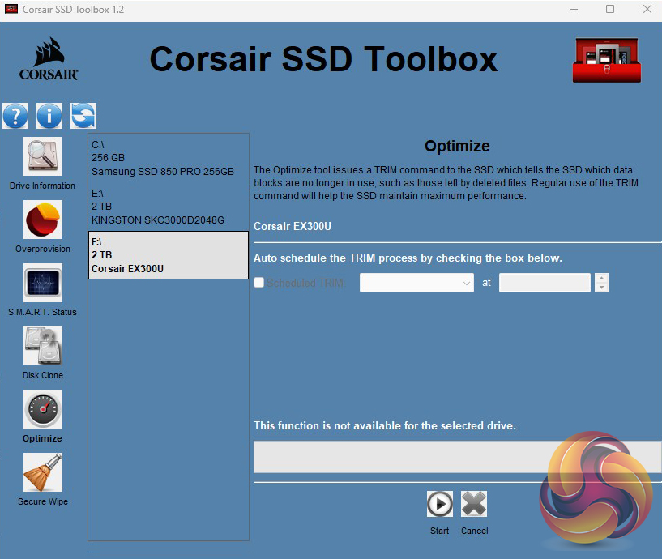Viewport: 662px width, 559px height.
Task: Enable the Scheduled TRIM checkbox
Action: 258,283
